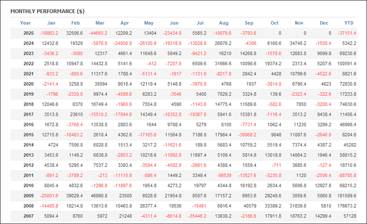Screen dimensions: 367x224
Task: Select the 40579 cell in Sep 2008
Action: (250, 206)
